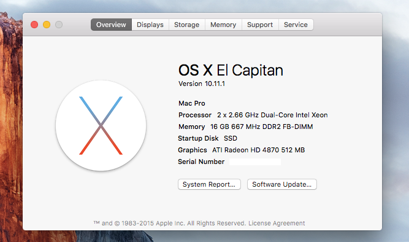The width and height of the screenshot is (409, 242).
Task: Click the Memory label in the specs list
Action: click(192, 127)
